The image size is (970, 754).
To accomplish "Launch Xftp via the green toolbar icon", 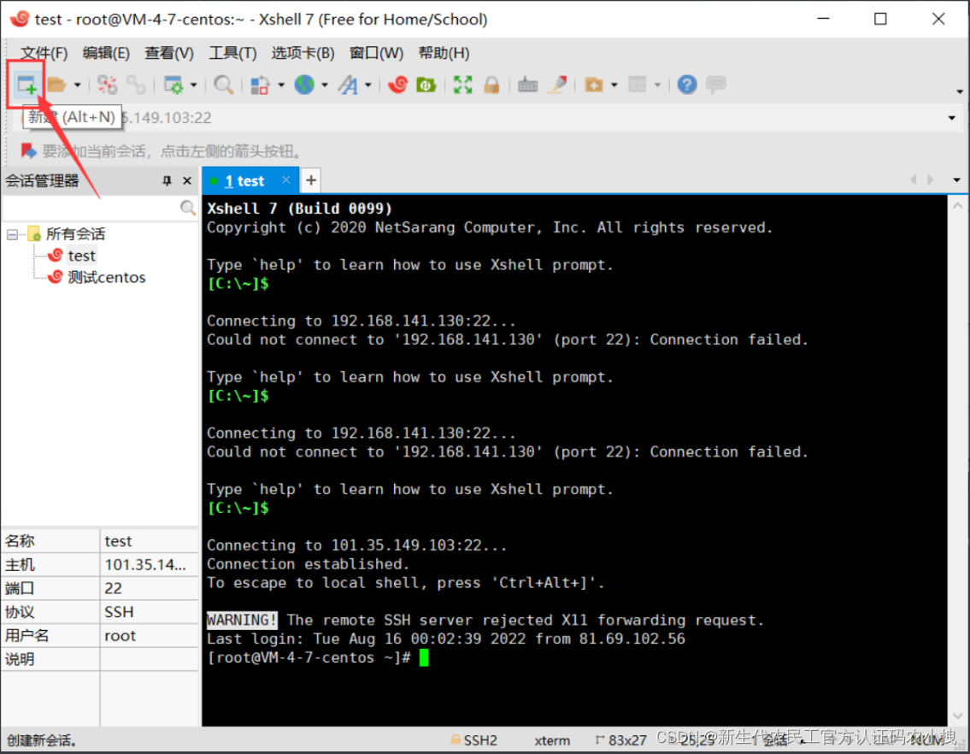I will pyautogui.click(x=426, y=85).
